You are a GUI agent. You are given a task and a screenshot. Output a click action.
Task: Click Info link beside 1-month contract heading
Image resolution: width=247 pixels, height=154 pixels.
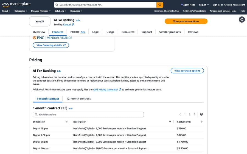point(71,109)
